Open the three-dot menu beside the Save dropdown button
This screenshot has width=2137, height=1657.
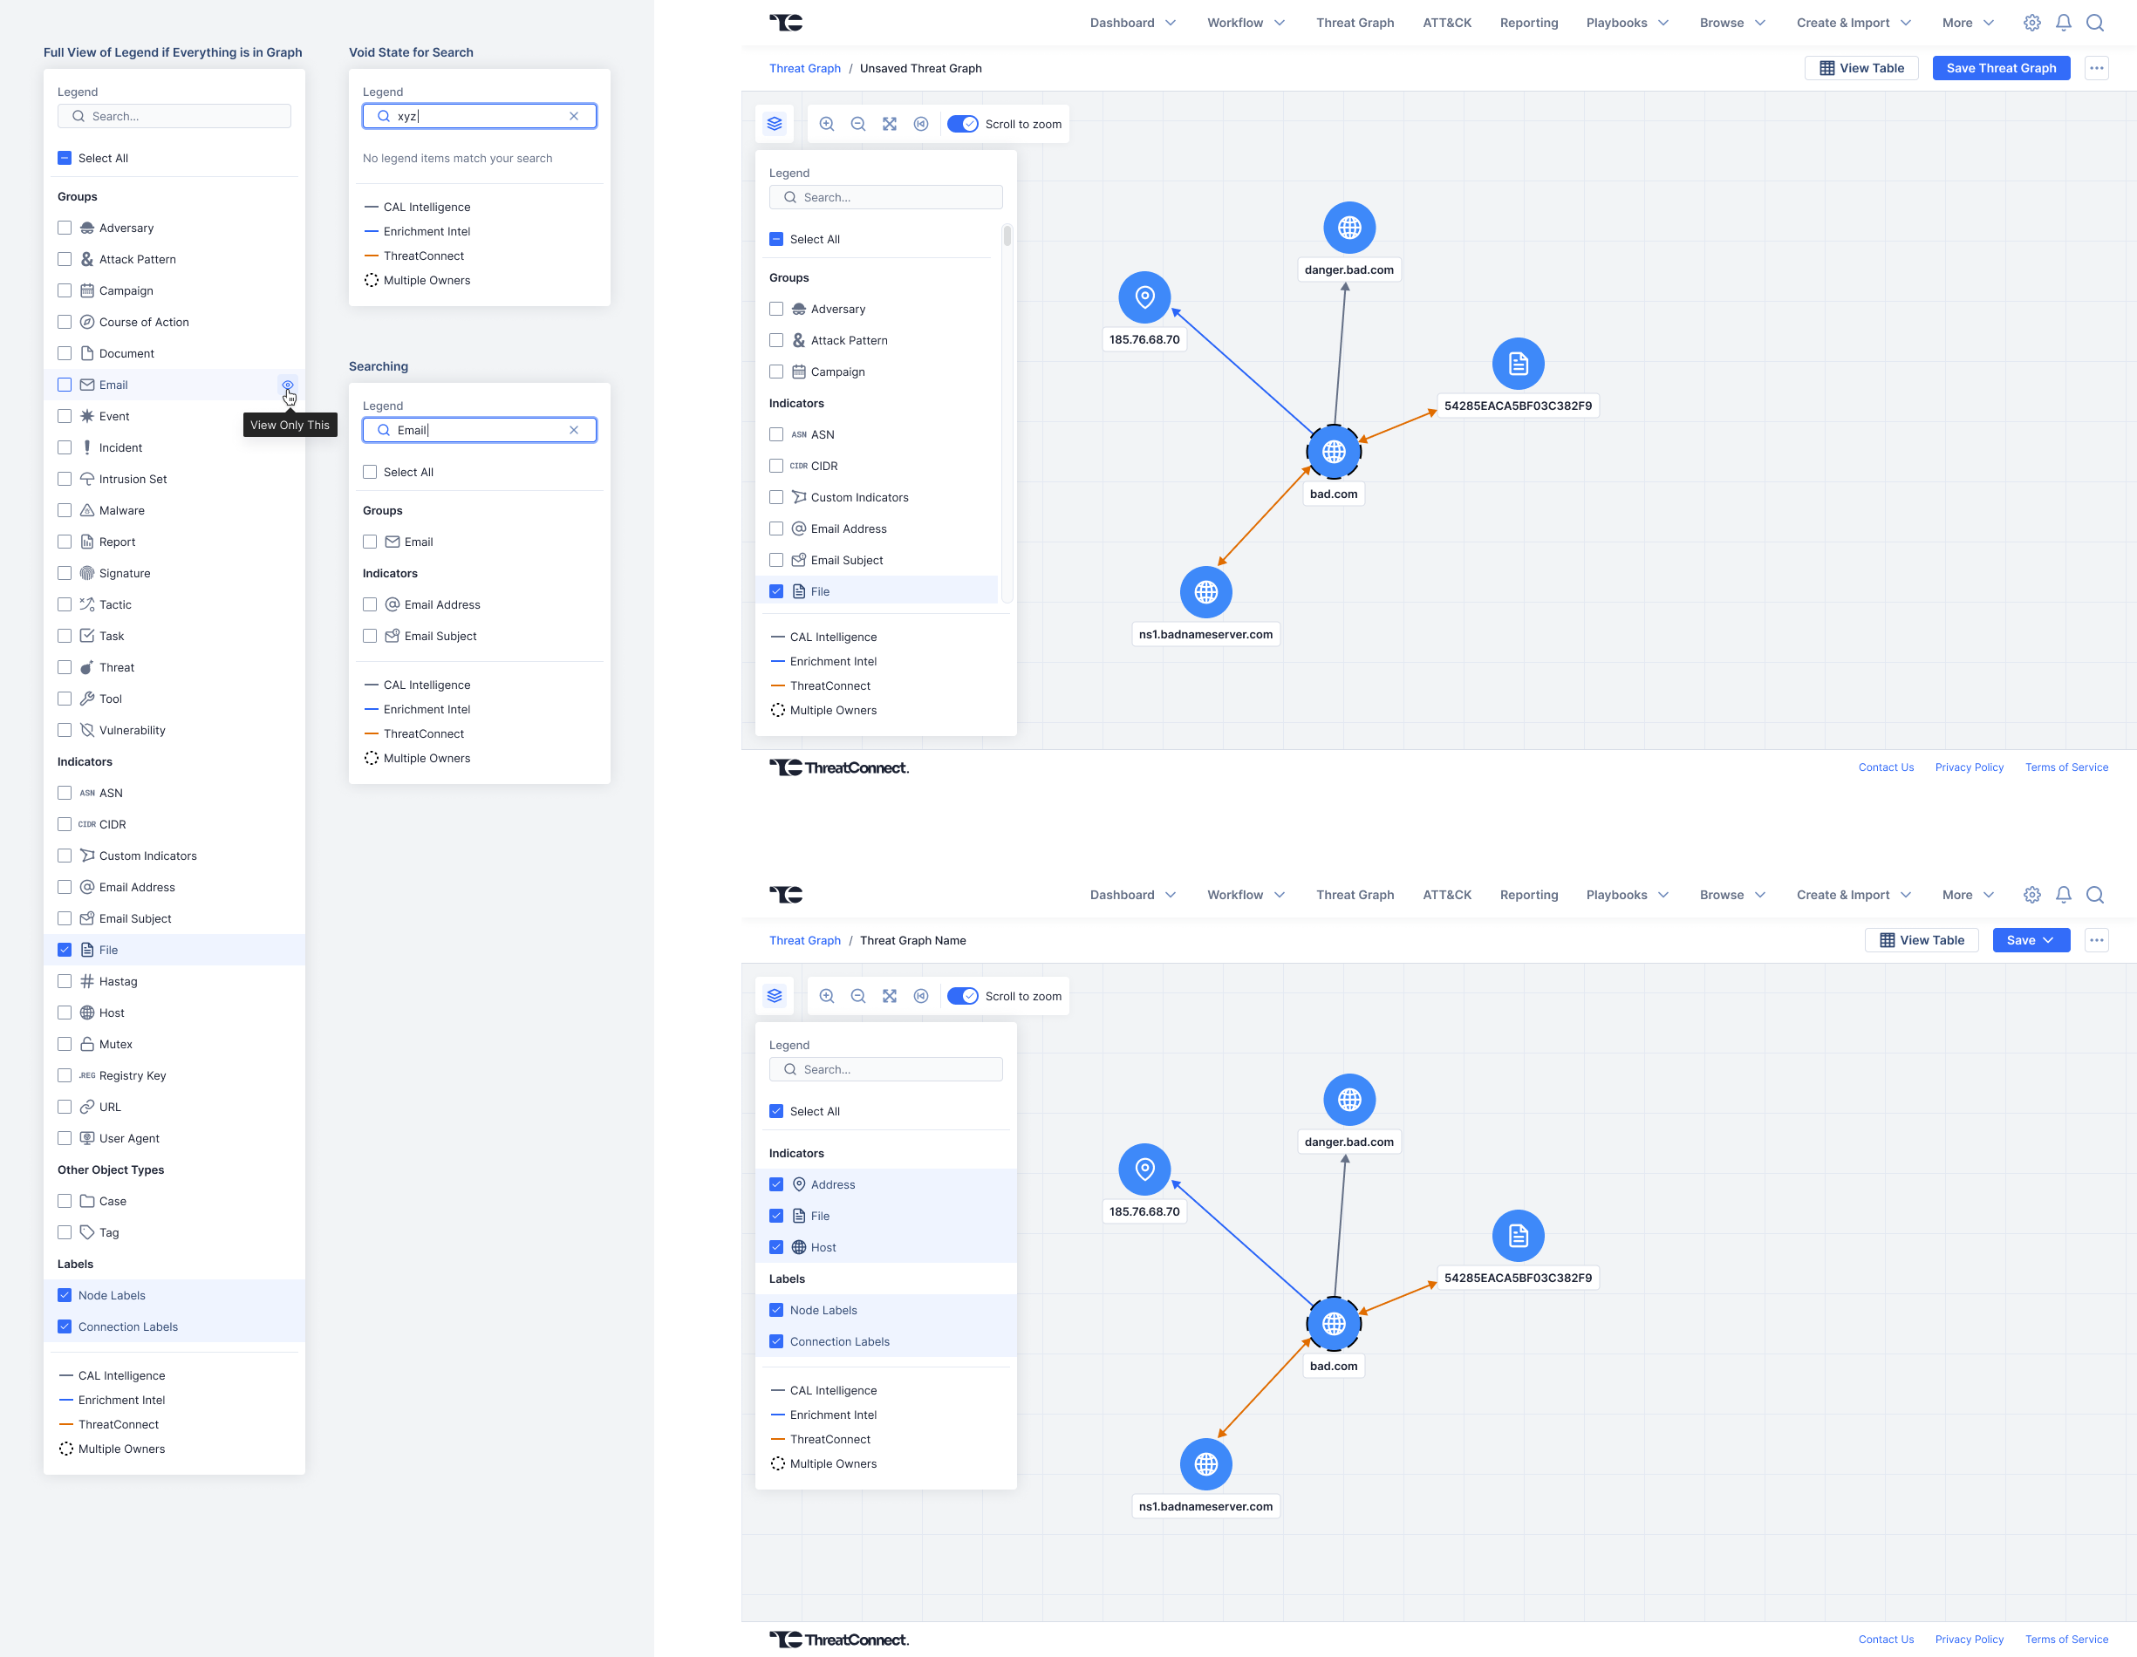2096,940
